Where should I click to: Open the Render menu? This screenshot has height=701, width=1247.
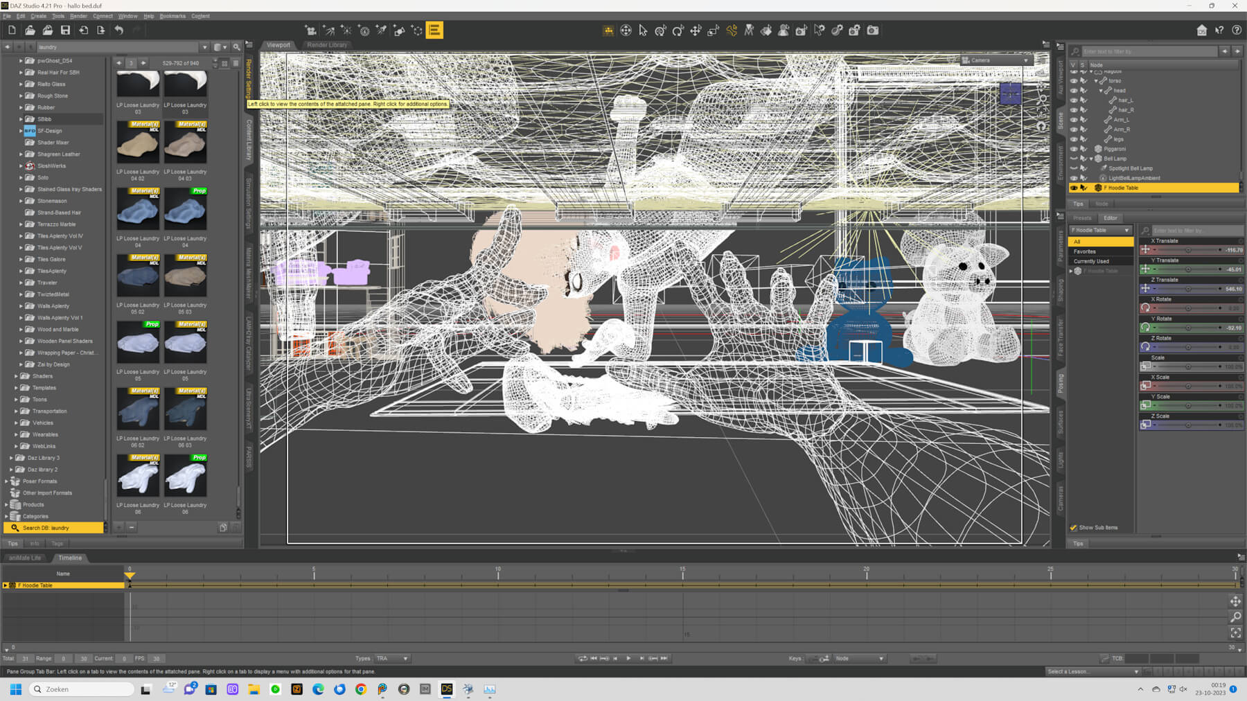(x=78, y=16)
